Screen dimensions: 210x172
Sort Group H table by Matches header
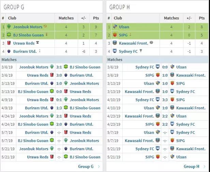[x=171, y=18]
